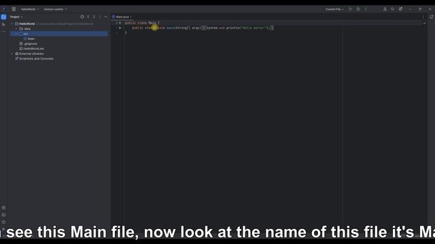435x244 pixels.
Task: Open IDE settings gear icon
Action: 400,9
